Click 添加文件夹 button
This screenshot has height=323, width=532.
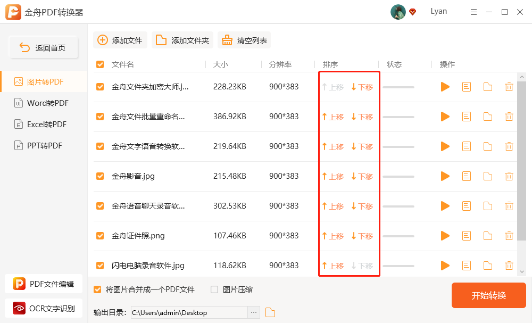click(x=182, y=40)
